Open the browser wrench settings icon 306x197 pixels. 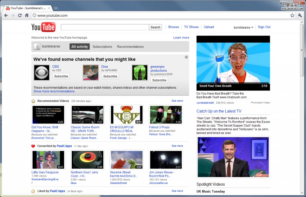tap(300, 15)
